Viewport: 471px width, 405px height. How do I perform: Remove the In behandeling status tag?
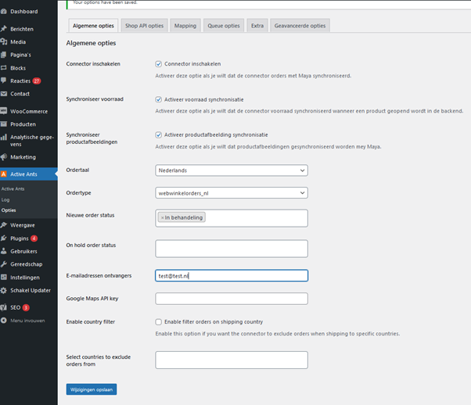162,217
